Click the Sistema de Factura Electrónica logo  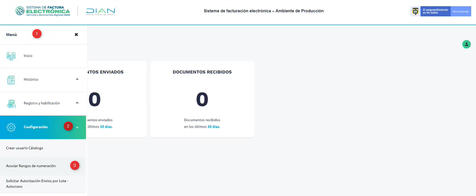click(x=43, y=11)
